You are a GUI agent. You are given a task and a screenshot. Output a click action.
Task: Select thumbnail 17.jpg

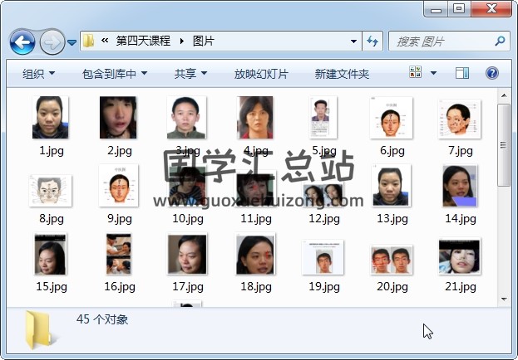coord(187,254)
